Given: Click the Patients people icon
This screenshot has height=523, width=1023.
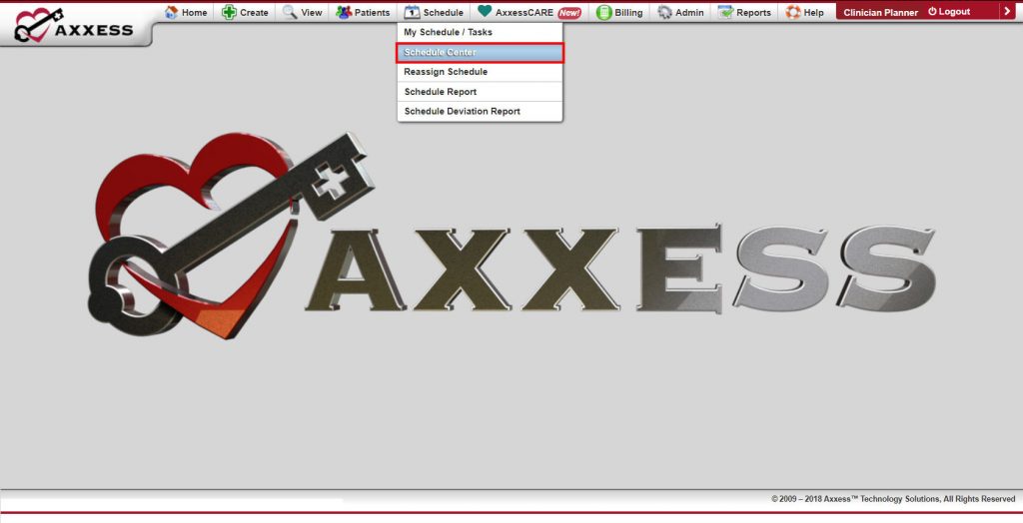Looking at the screenshot, I should [344, 12].
